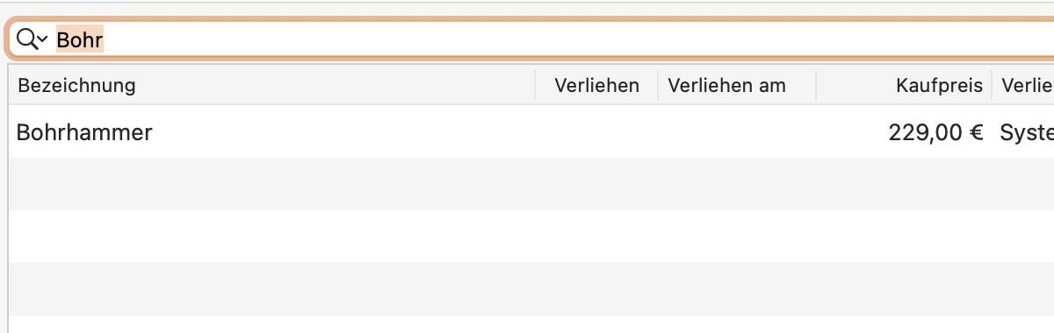Image resolution: width=1054 pixels, height=333 pixels.
Task: Sort by the Verliehen column header
Action: click(x=596, y=86)
